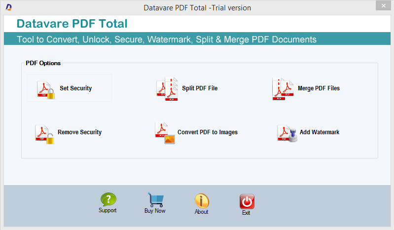Click the About text label
This screenshot has height=230, width=394.
[x=201, y=212]
